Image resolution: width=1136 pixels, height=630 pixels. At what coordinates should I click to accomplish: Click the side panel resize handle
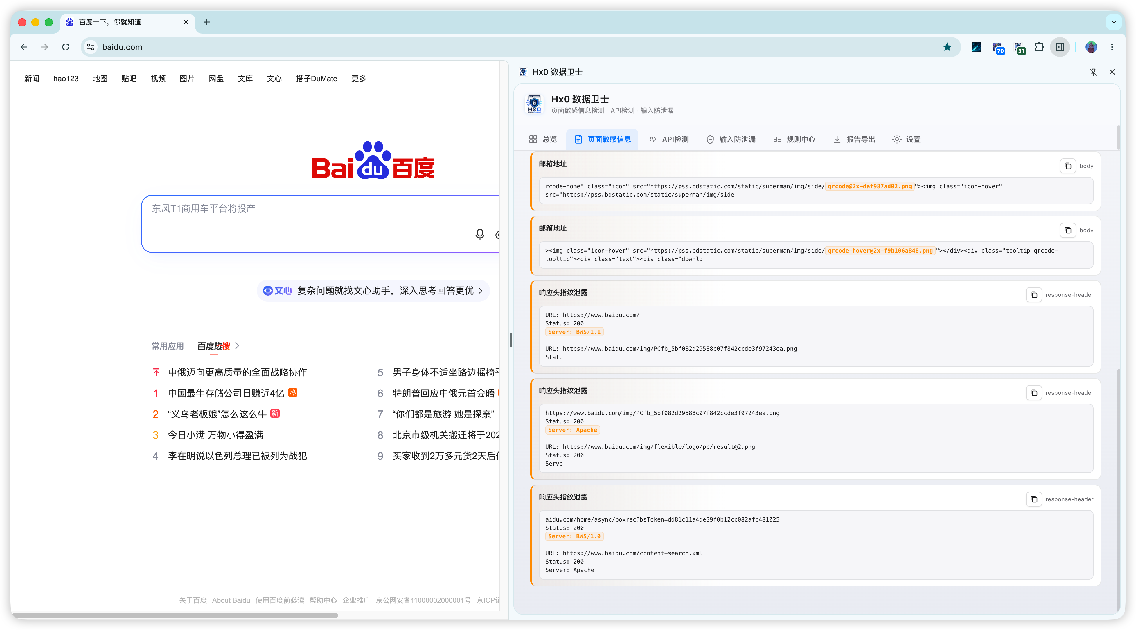click(x=511, y=340)
